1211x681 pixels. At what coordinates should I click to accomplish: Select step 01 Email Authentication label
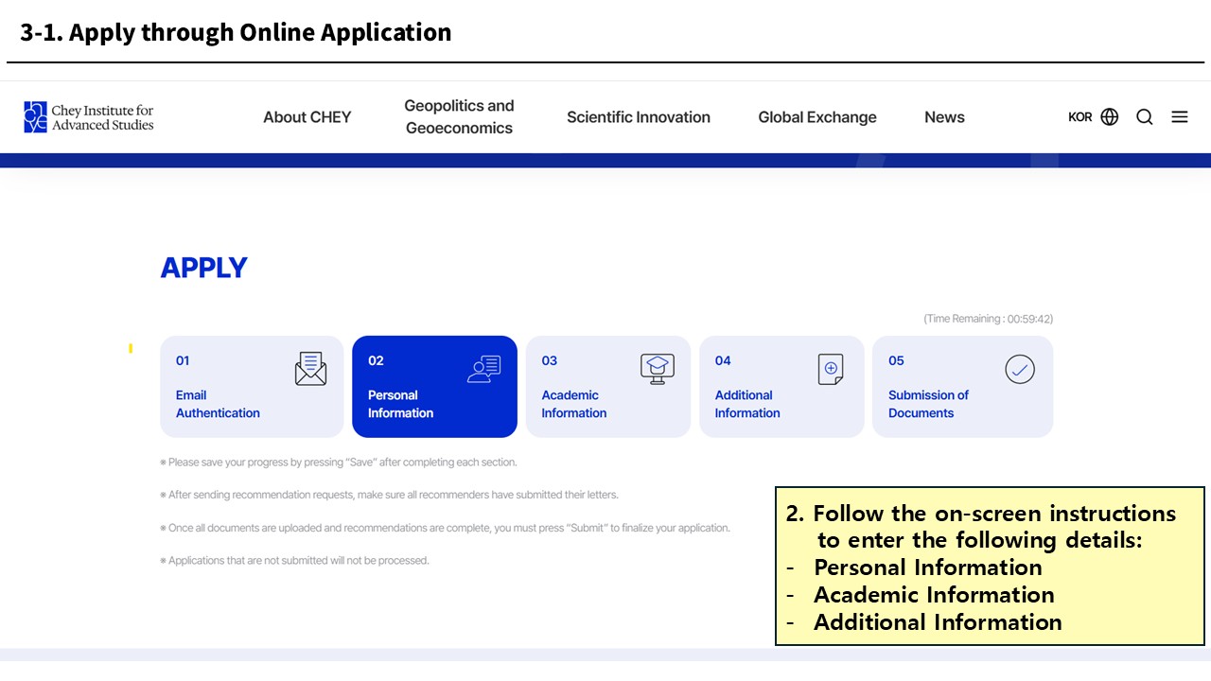pyautogui.click(x=218, y=404)
